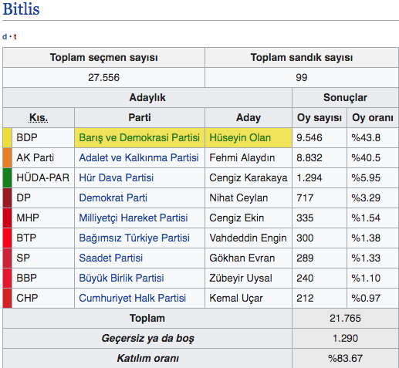Click the 'Sonuçlar' header cell

click(x=345, y=97)
